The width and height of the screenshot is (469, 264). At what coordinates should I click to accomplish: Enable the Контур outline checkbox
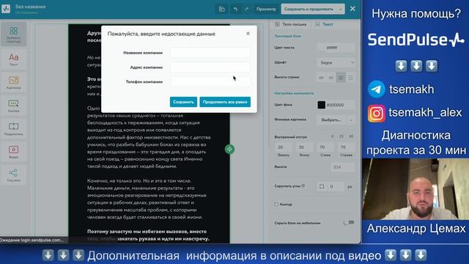(x=276, y=204)
